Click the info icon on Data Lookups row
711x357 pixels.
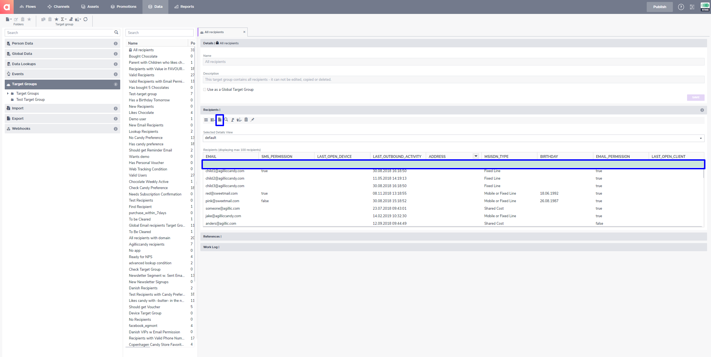click(x=115, y=64)
